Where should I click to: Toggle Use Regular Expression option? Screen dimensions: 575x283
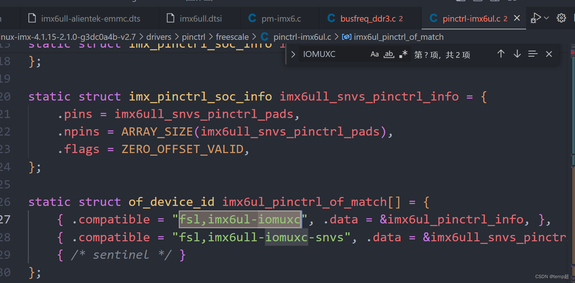click(403, 54)
